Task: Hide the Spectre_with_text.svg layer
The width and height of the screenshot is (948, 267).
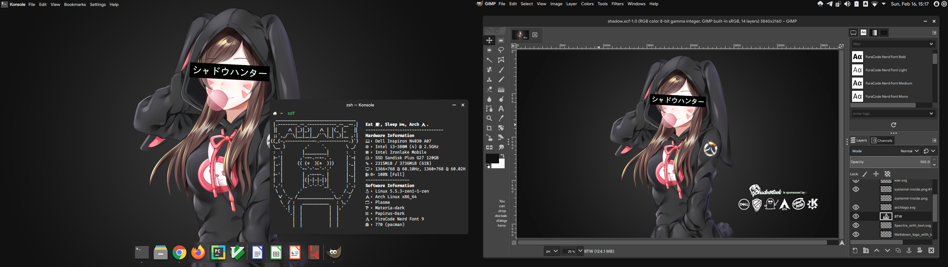Action: click(x=856, y=225)
